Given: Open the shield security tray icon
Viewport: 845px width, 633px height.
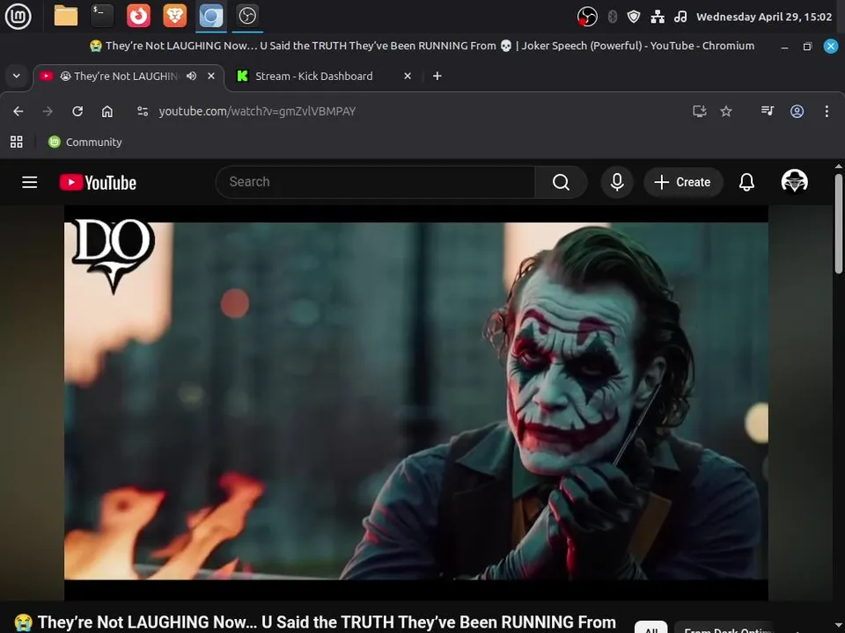Looking at the screenshot, I should point(634,17).
